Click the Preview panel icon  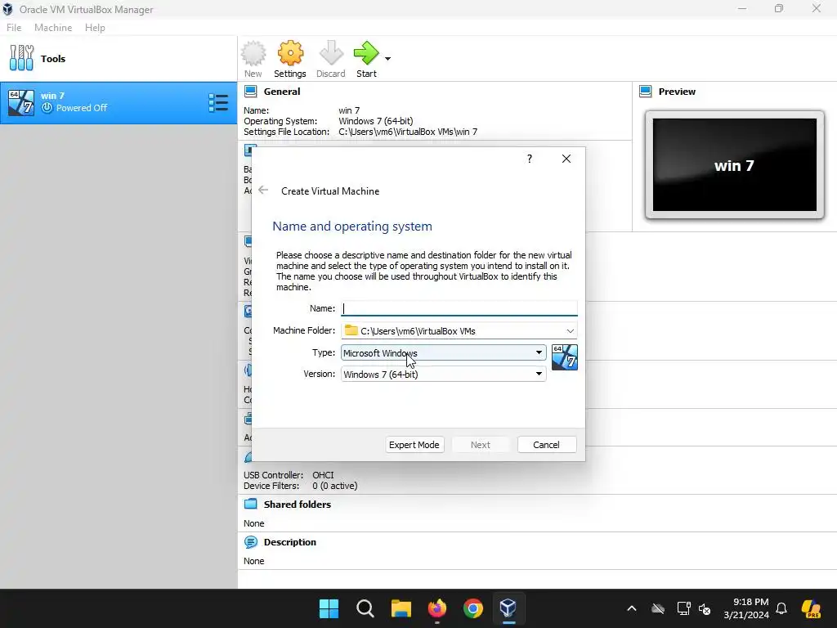point(646,92)
